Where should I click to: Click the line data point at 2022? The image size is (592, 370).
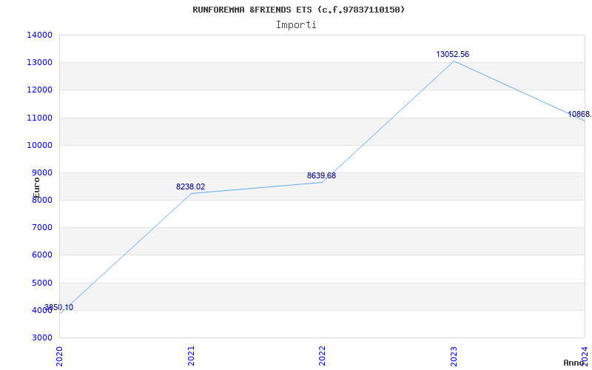point(322,182)
